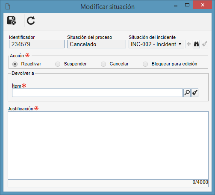The width and height of the screenshot is (215, 195).
Task: Click the refresh arrow toolbar icon
Action: (x=31, y=21)
